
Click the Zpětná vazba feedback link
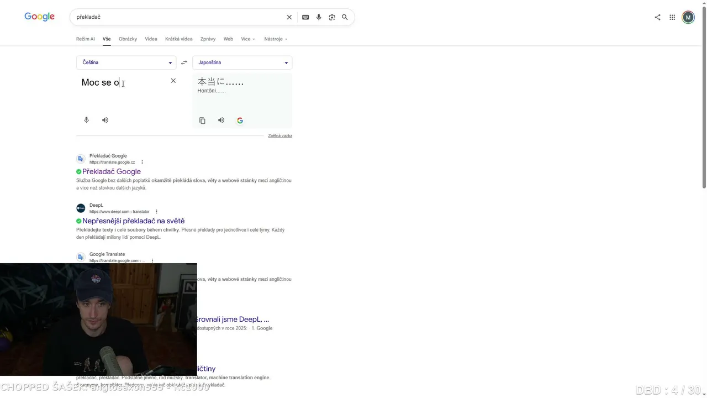(280, 135)
